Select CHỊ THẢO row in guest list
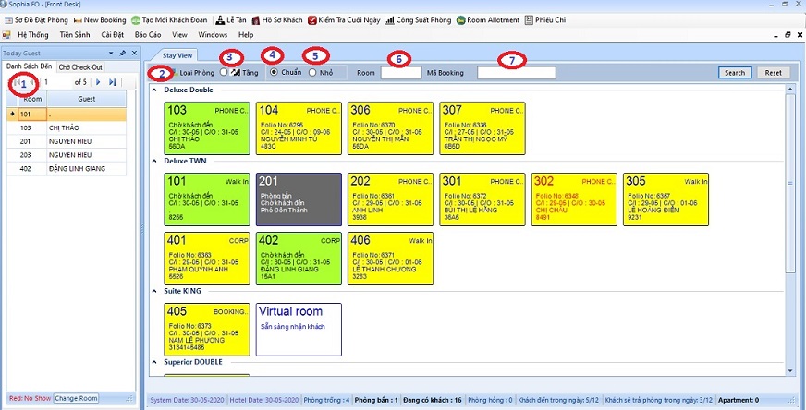 (x=67, y=128)
